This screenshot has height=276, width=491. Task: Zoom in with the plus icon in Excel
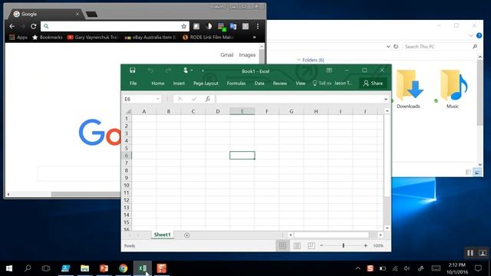coord(365,245)
